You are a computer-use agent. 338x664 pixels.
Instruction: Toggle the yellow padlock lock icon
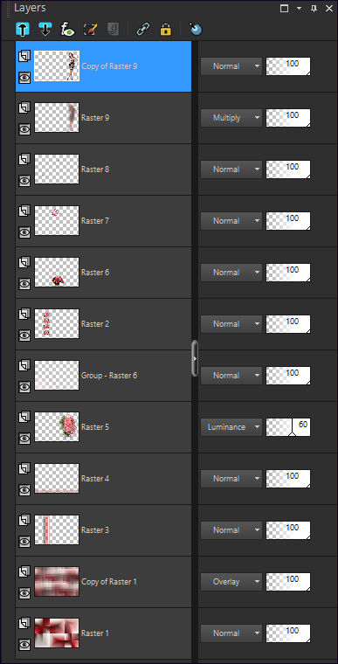coord(165,29)
